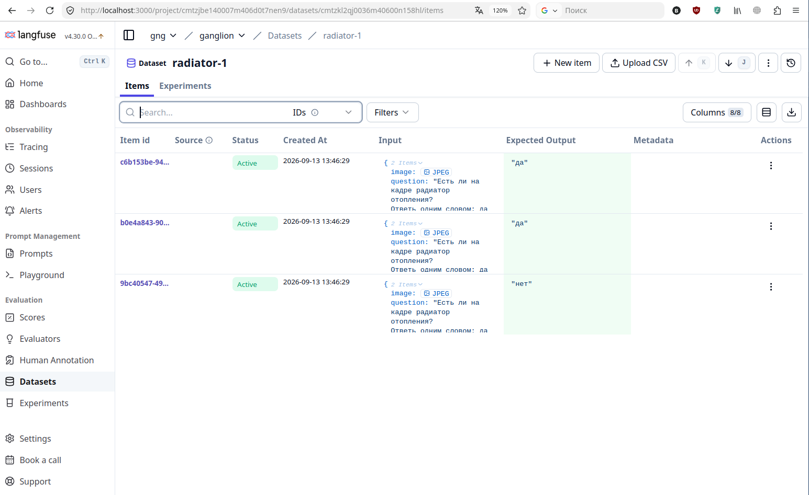Viewport: 809px width, 495px height.
Task: Click the Active status of item 9bc40547-49
Action: tap(255, 284)
